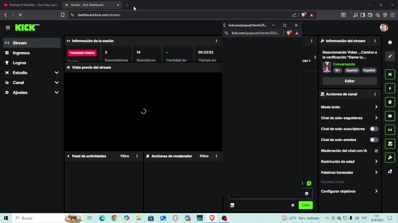Click the right arrow beside poll option 1
Viewport: 398px width, 223px height.
pyautogui.click(x=315, y=57)
